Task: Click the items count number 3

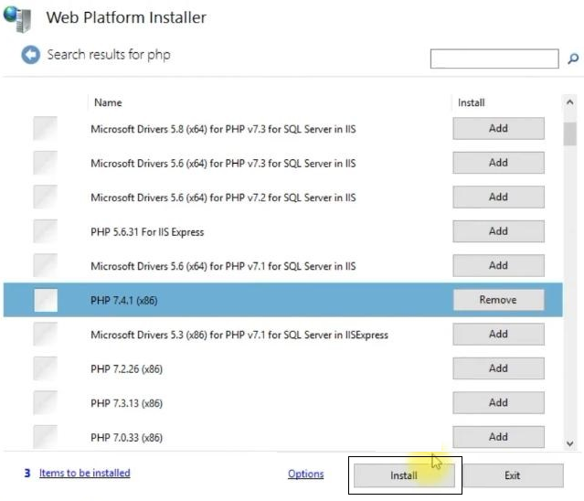Action: (27, 473)
